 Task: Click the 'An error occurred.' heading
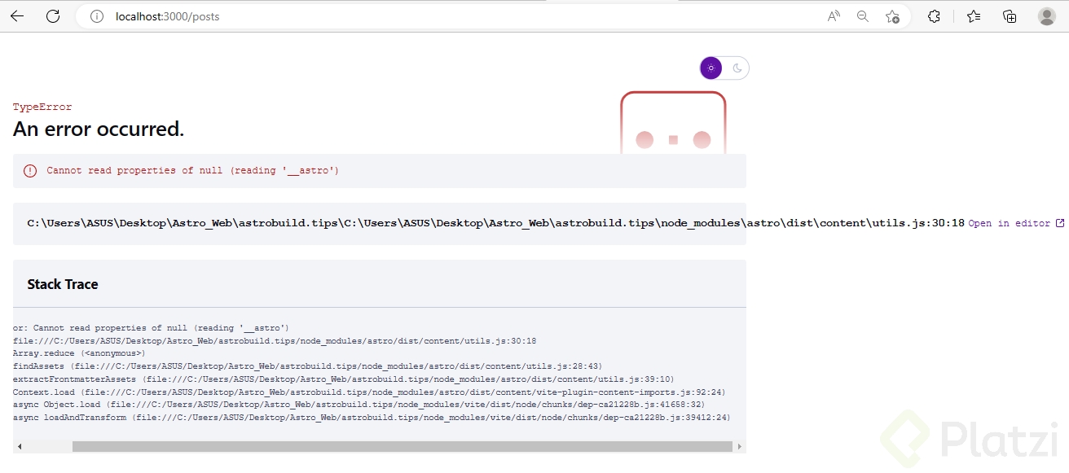[x=99, y=129]
